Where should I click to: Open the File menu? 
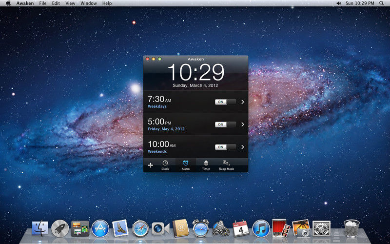(x=43, y=3)
